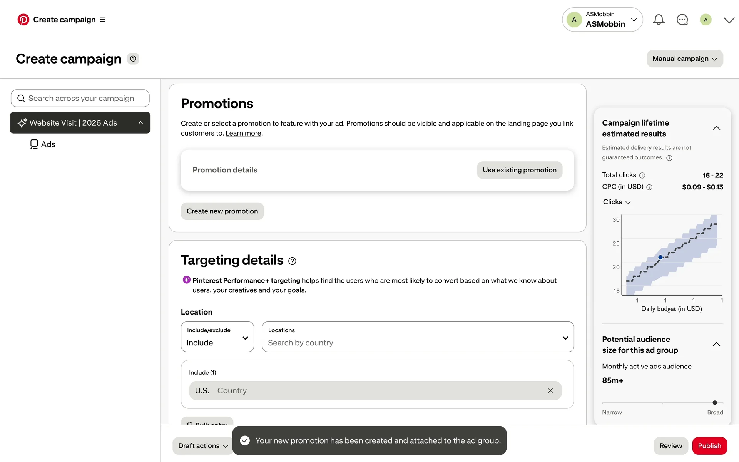Click the audience size Narrow-Broad slider handle
Image resolution: width=739 pixels, height=462 pixels.
pos(715,403)
